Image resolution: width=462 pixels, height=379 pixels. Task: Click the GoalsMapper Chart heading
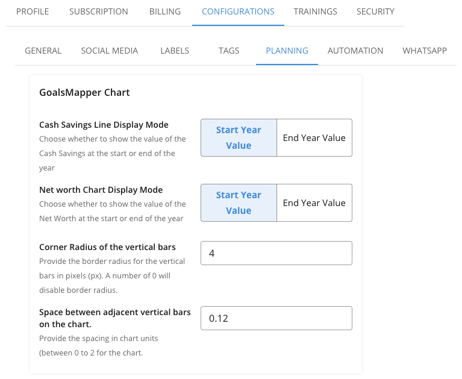[84, 93]
